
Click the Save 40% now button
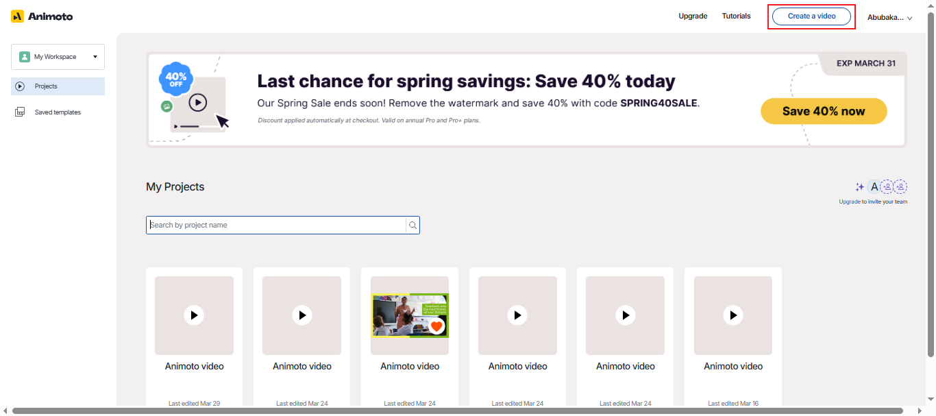824,111
